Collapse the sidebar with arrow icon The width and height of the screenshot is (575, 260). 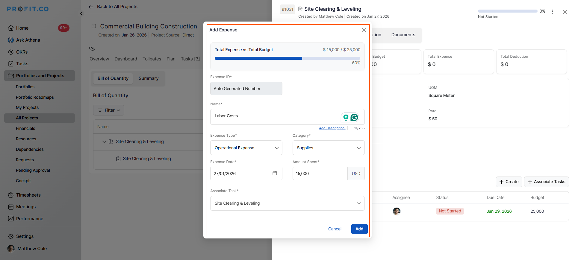(81, 13)
